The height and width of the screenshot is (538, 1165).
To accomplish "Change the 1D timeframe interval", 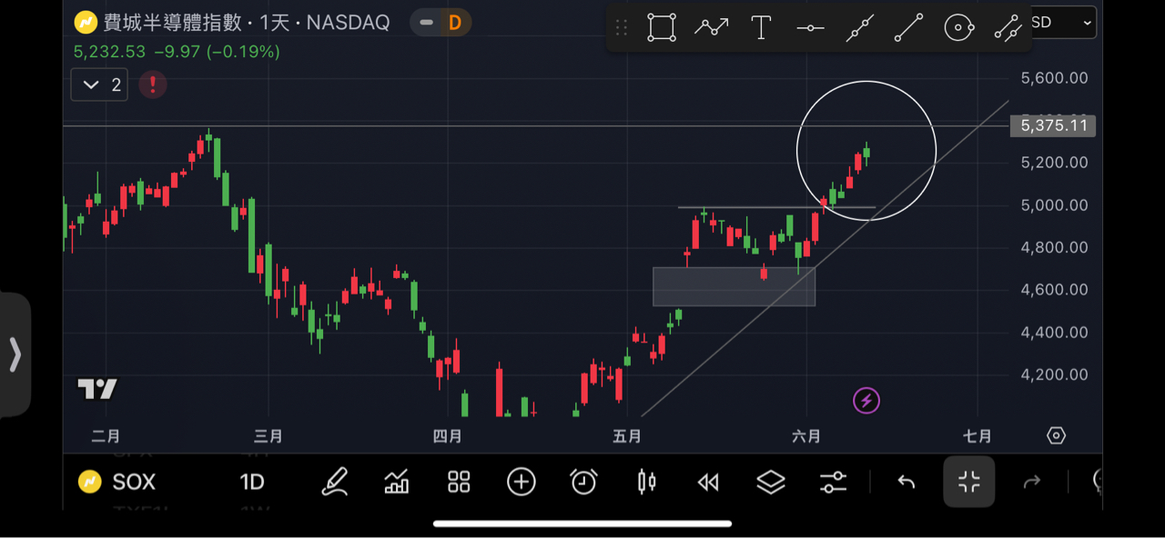I will tap(252, 482).
